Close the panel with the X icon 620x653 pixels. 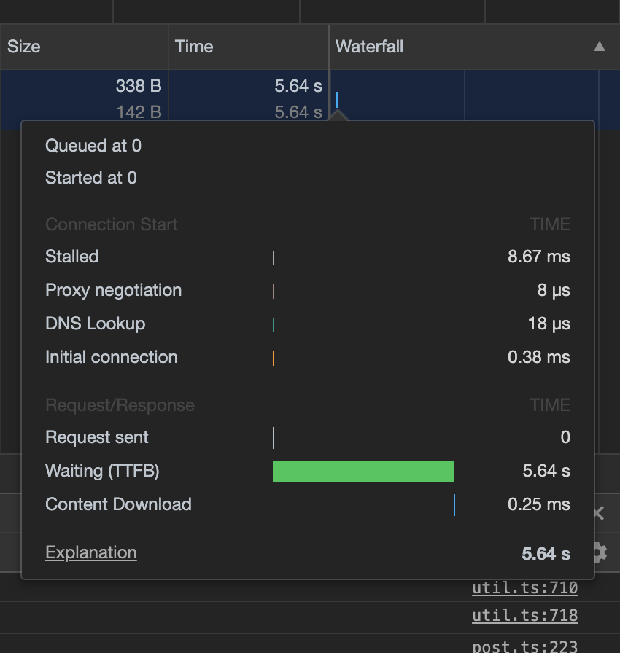pyautogui.click(x=599, y=514)
